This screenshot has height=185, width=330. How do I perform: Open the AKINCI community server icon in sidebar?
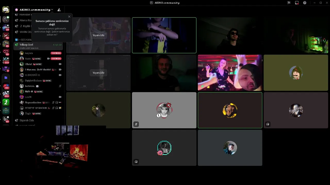click(x=6, y=19)
